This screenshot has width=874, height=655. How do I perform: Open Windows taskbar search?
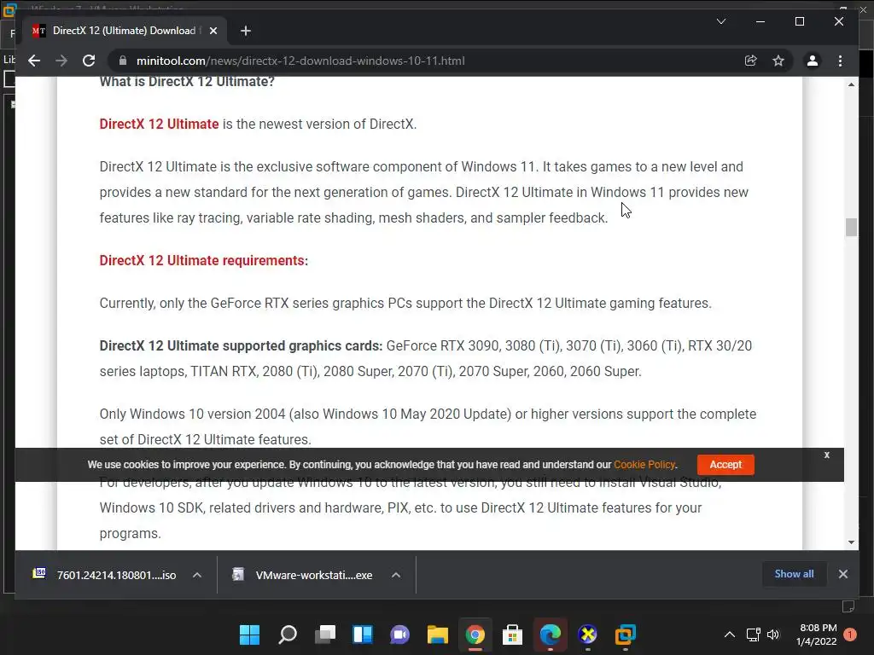[287, 635]
